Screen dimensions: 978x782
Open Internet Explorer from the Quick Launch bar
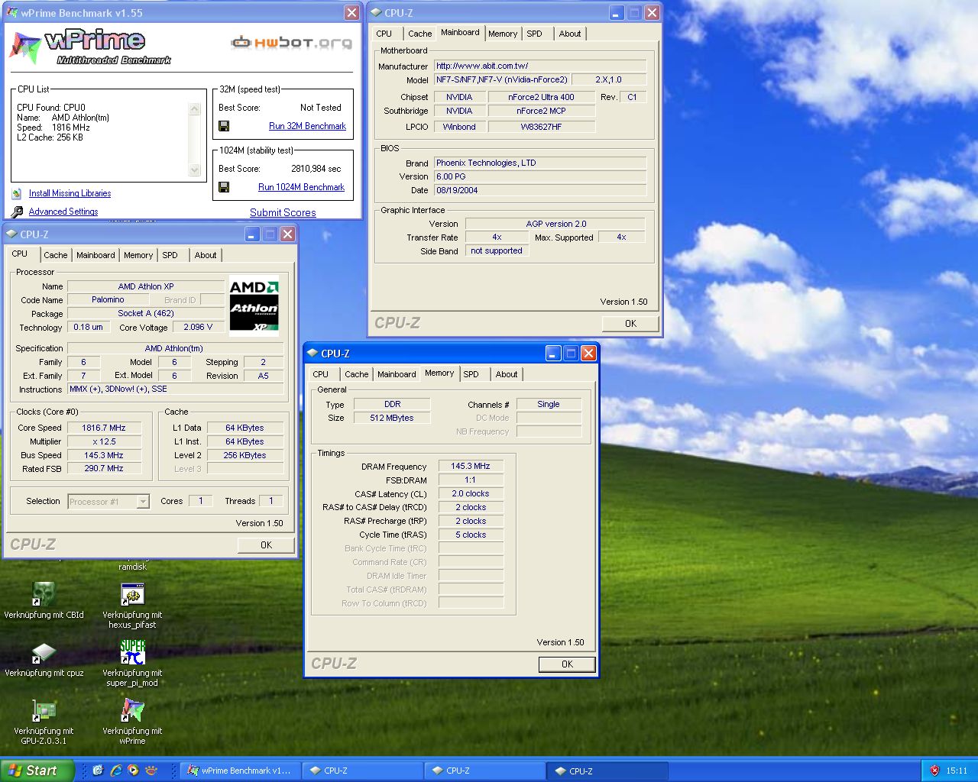[x=116, y=771]
